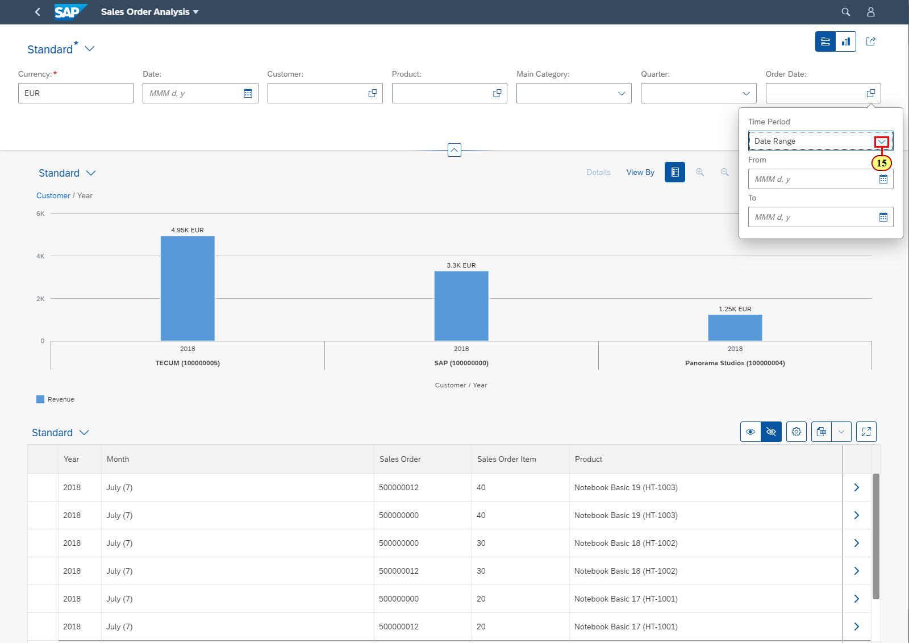This screenshot has height=643, width=909.
Task: Expand the table Standard variant dropdown
Action: [x=84, y=433]
